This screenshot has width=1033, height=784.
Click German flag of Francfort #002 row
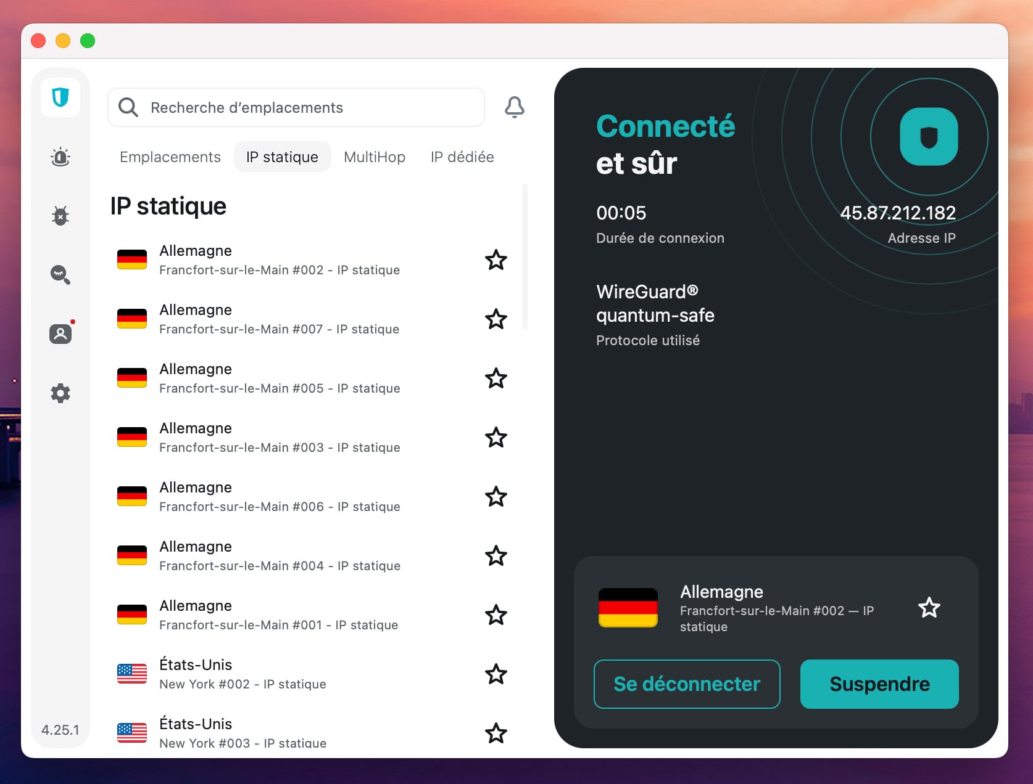point(132,259)
